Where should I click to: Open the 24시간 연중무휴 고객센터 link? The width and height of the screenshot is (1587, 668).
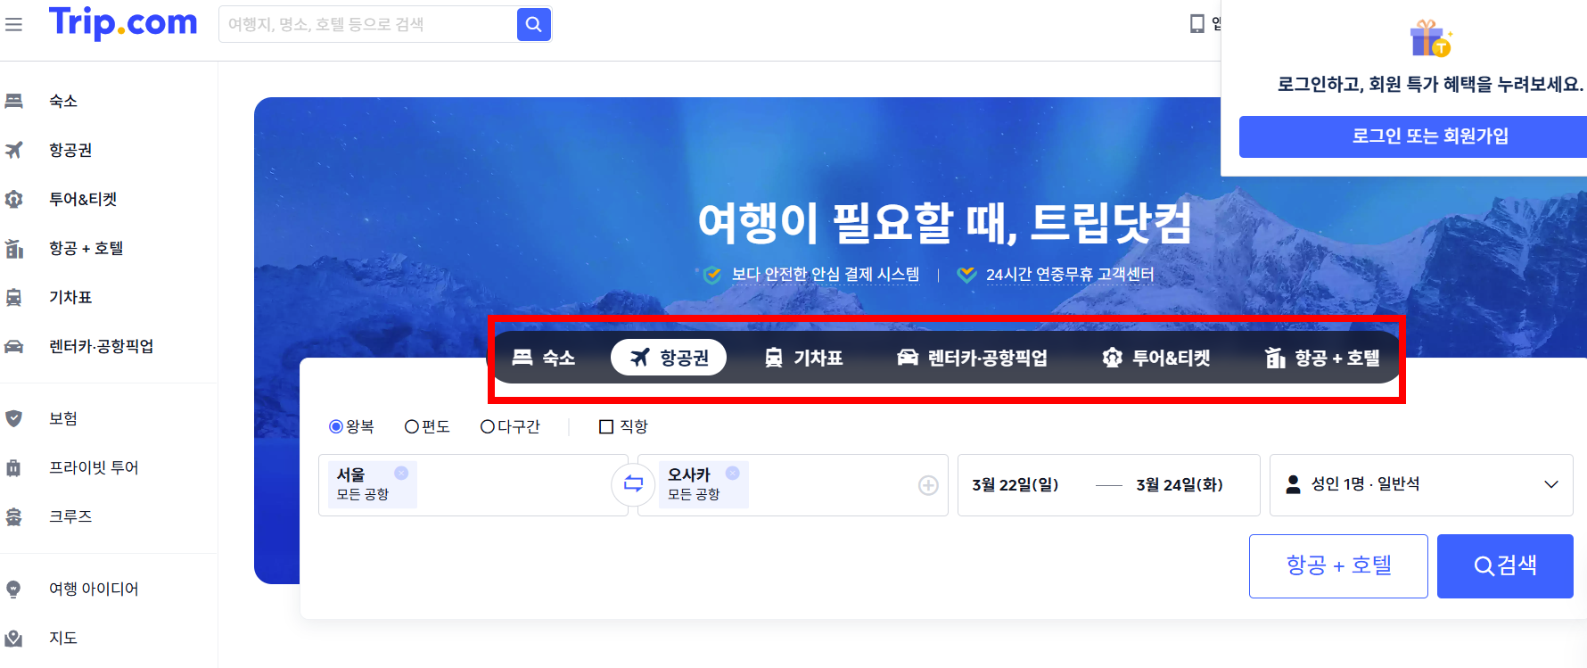(x=1070, y=275)
